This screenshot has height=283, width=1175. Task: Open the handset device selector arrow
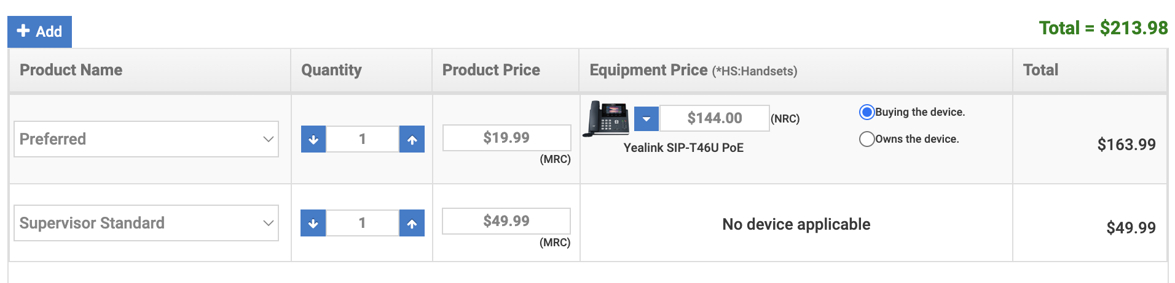(646, 118)
